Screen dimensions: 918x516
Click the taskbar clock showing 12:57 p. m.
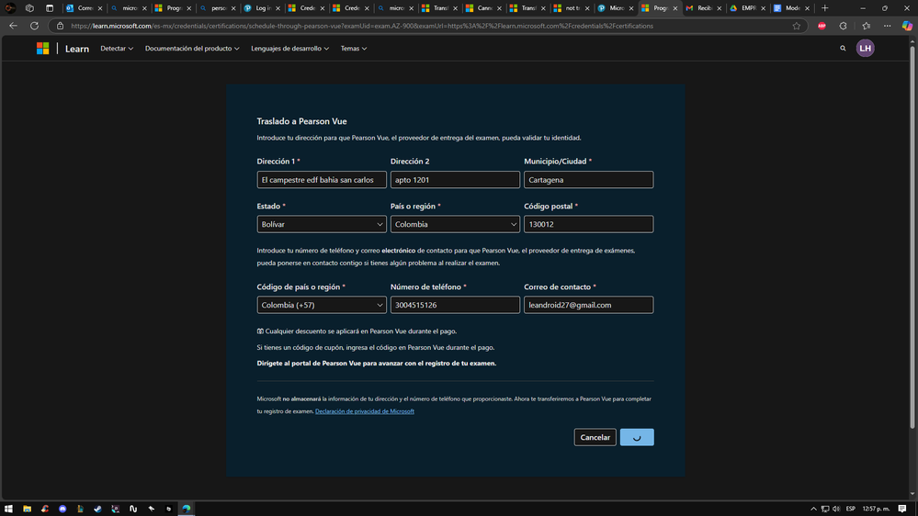pos(876,509)
